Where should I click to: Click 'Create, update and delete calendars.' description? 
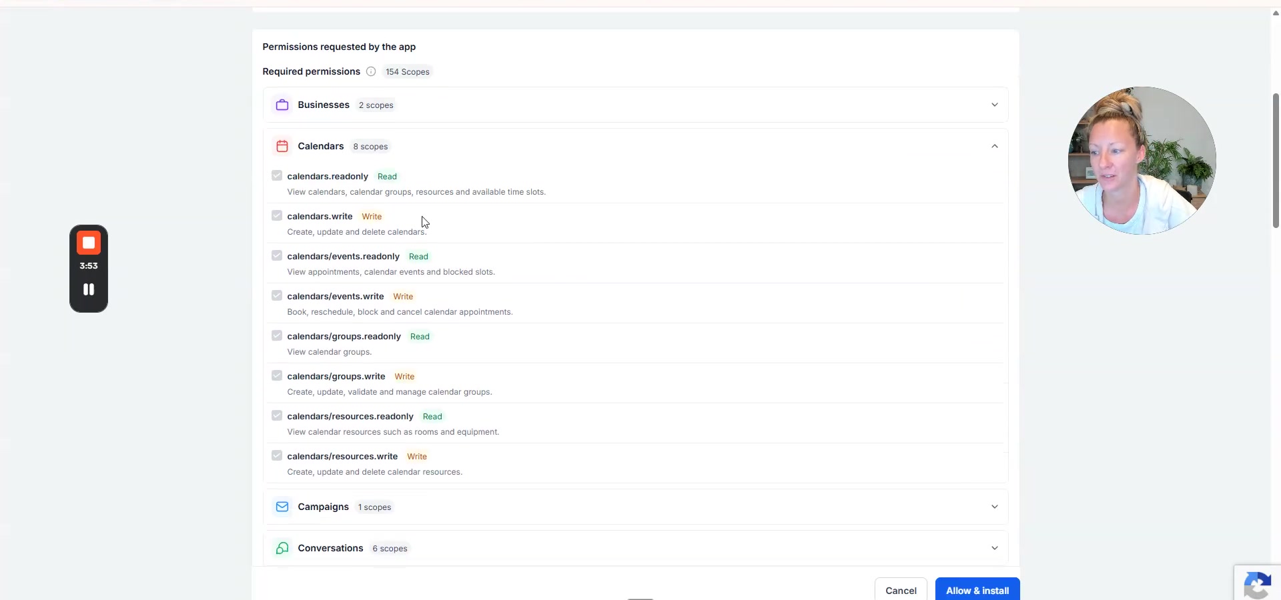(x=357, y=232)
